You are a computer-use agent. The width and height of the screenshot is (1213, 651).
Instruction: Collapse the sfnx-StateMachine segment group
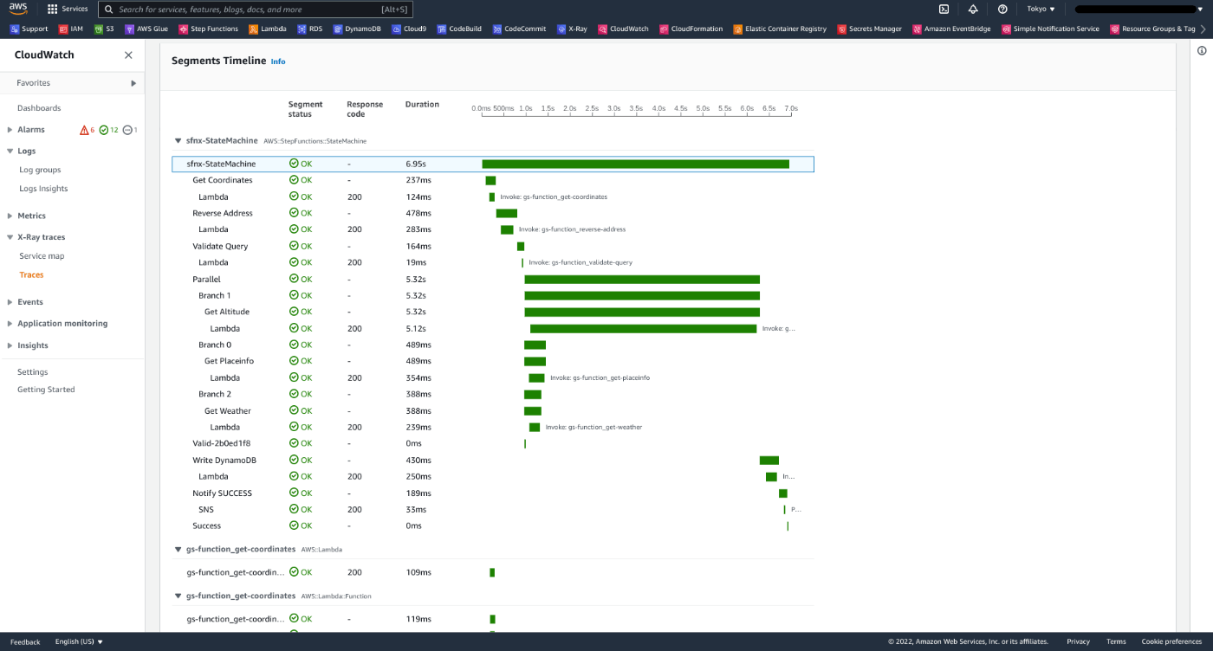click(x=178, y=140)
